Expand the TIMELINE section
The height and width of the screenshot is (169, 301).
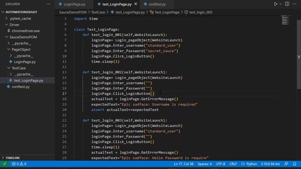click(x=13, y=158)
